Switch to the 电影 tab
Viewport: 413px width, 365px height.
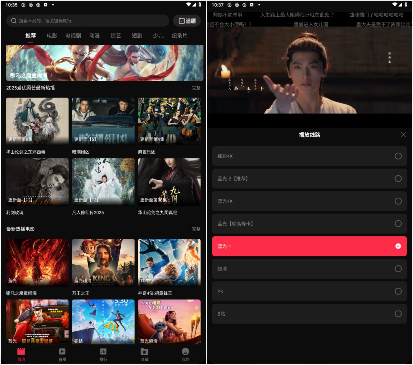coord(52,35)
